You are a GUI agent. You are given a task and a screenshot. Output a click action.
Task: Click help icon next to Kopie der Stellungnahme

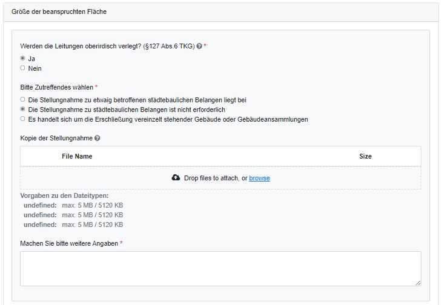(x=97, y=138)
